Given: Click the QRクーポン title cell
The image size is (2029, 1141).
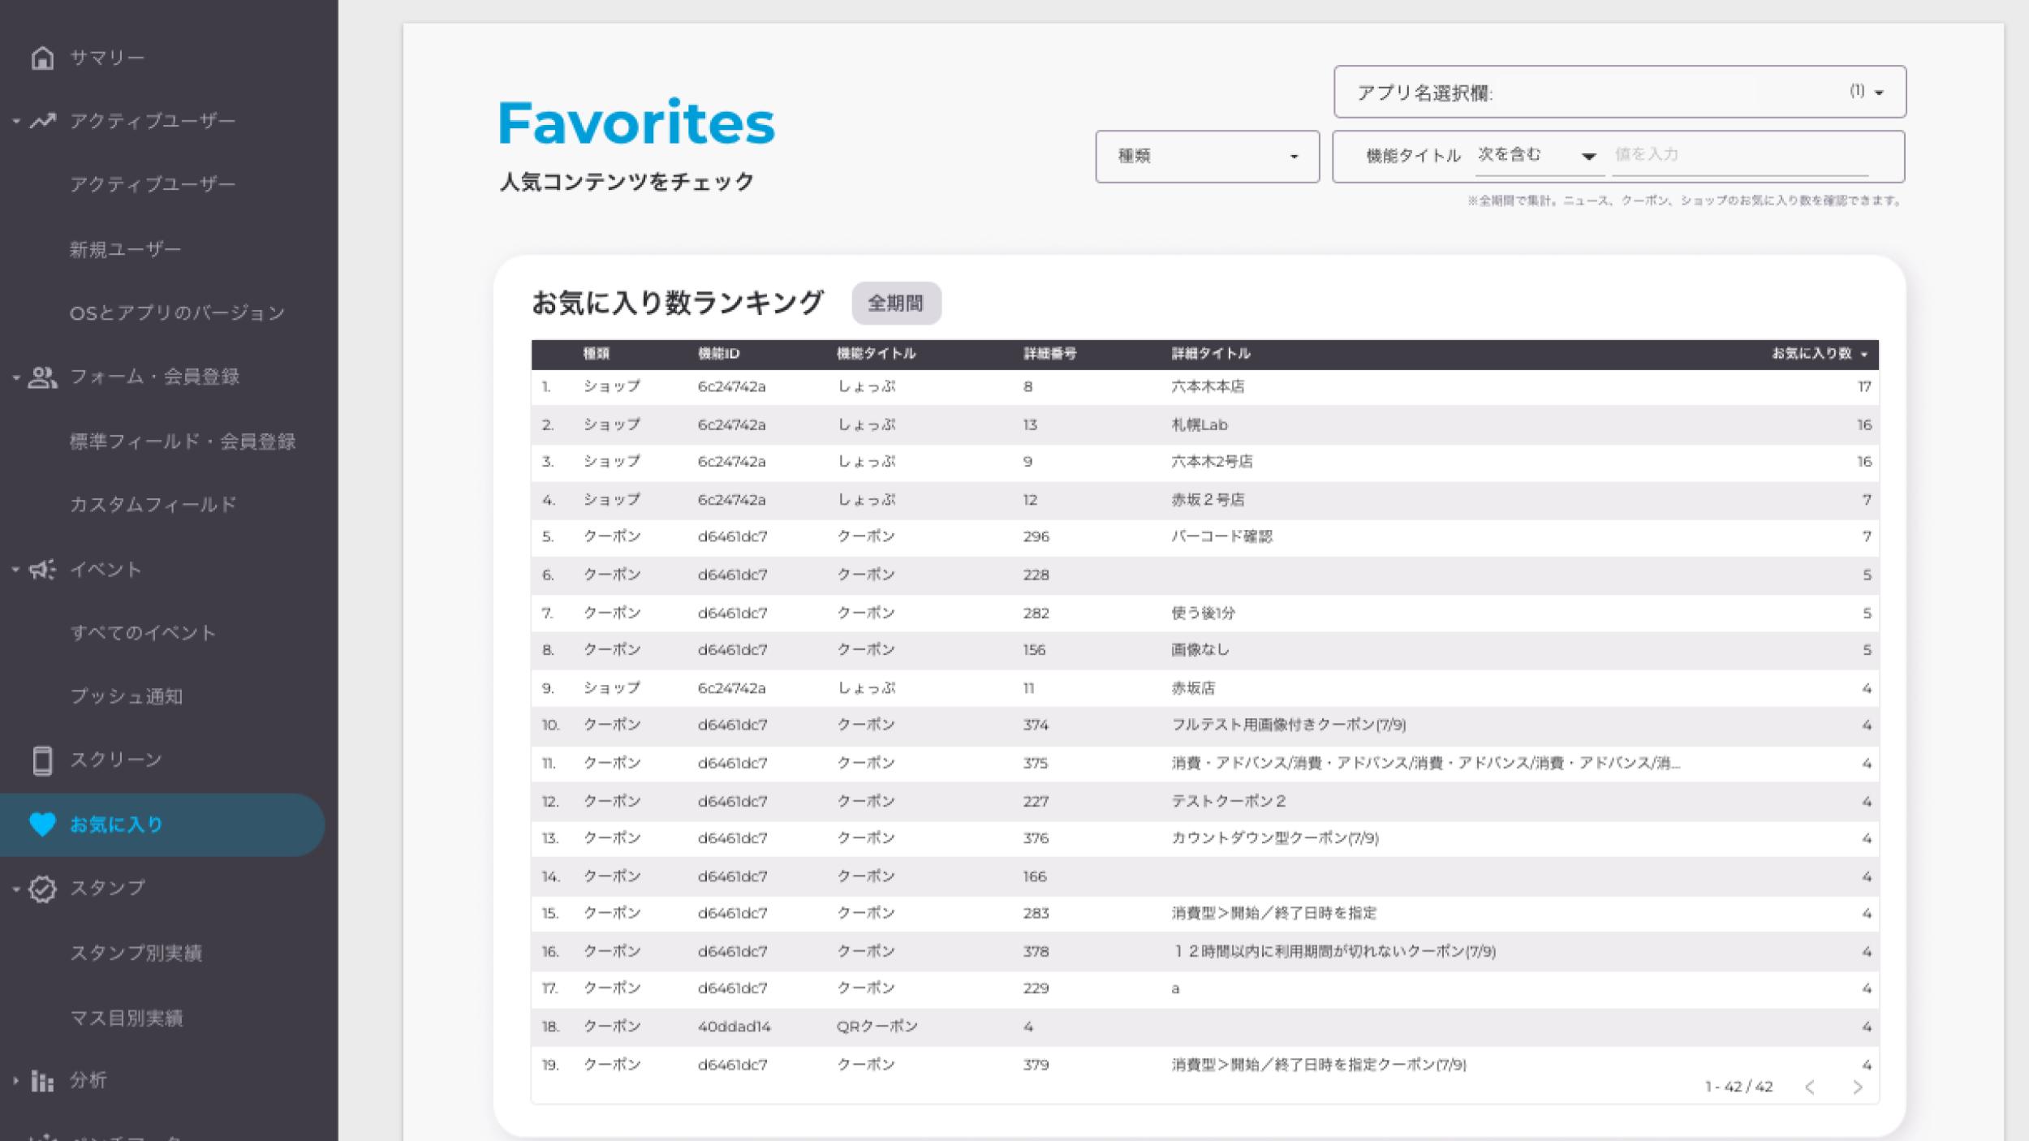Looking at the screenshot, I should pyautogui.click(x=877, y=1027).
